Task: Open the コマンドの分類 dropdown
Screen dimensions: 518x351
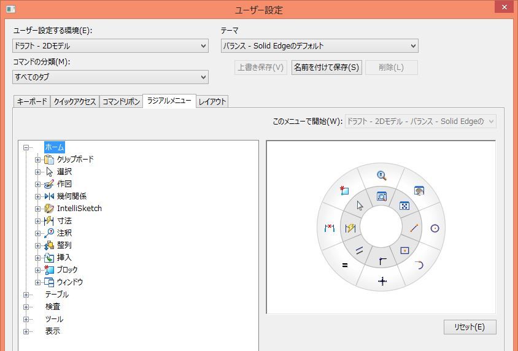Action: pyautogui.click(x=110, y=77)
